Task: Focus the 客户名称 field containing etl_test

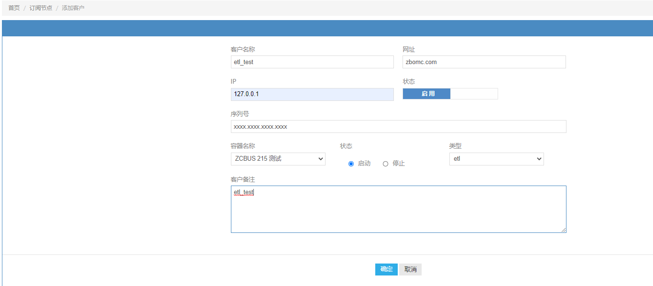Action: [x=312, y=62]
